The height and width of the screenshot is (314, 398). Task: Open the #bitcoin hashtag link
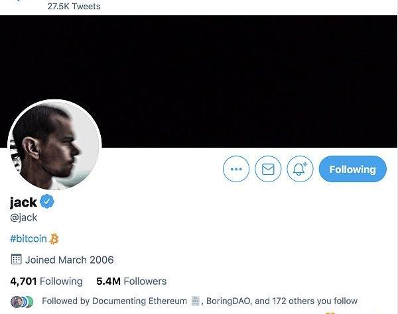pos(29,238)
